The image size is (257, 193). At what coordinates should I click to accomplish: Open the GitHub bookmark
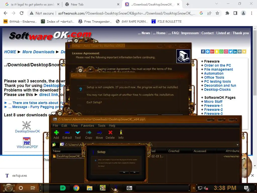click(20, 21)
